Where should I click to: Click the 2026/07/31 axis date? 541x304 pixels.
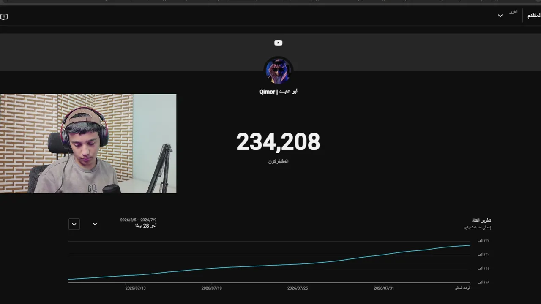click(x=384, y=288)
